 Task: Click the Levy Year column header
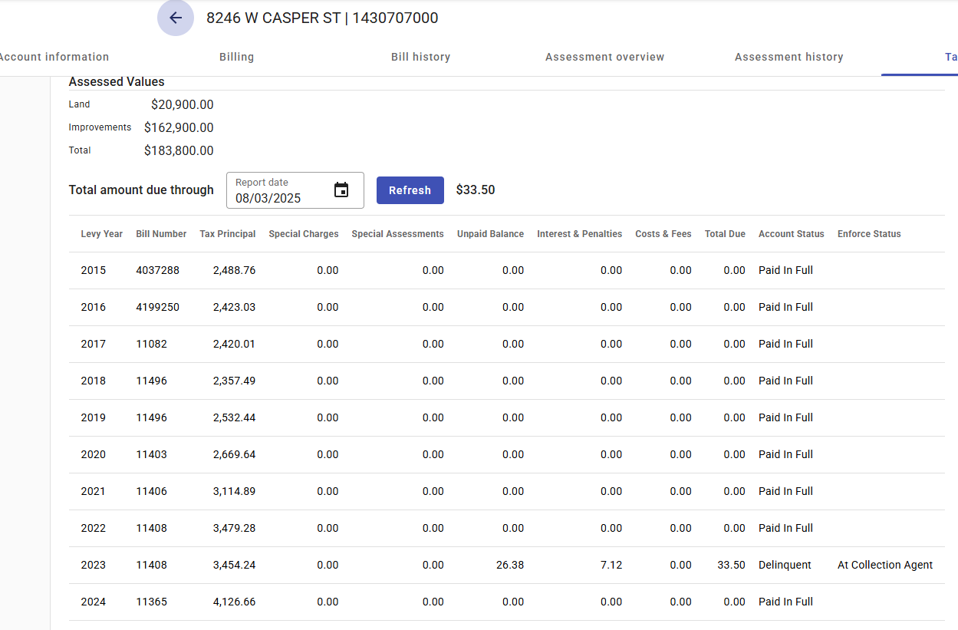click(x=101, y=234)
